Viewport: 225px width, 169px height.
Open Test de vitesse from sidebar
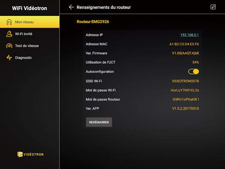30,46
